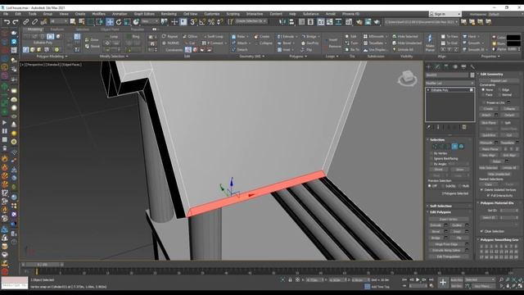Select the Face constraint radio button

click(x=483, y=95)
